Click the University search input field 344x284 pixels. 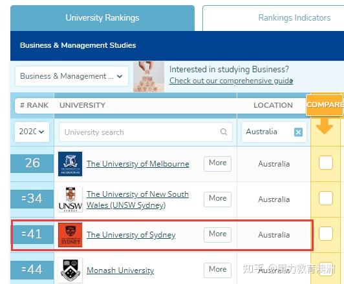145,132
